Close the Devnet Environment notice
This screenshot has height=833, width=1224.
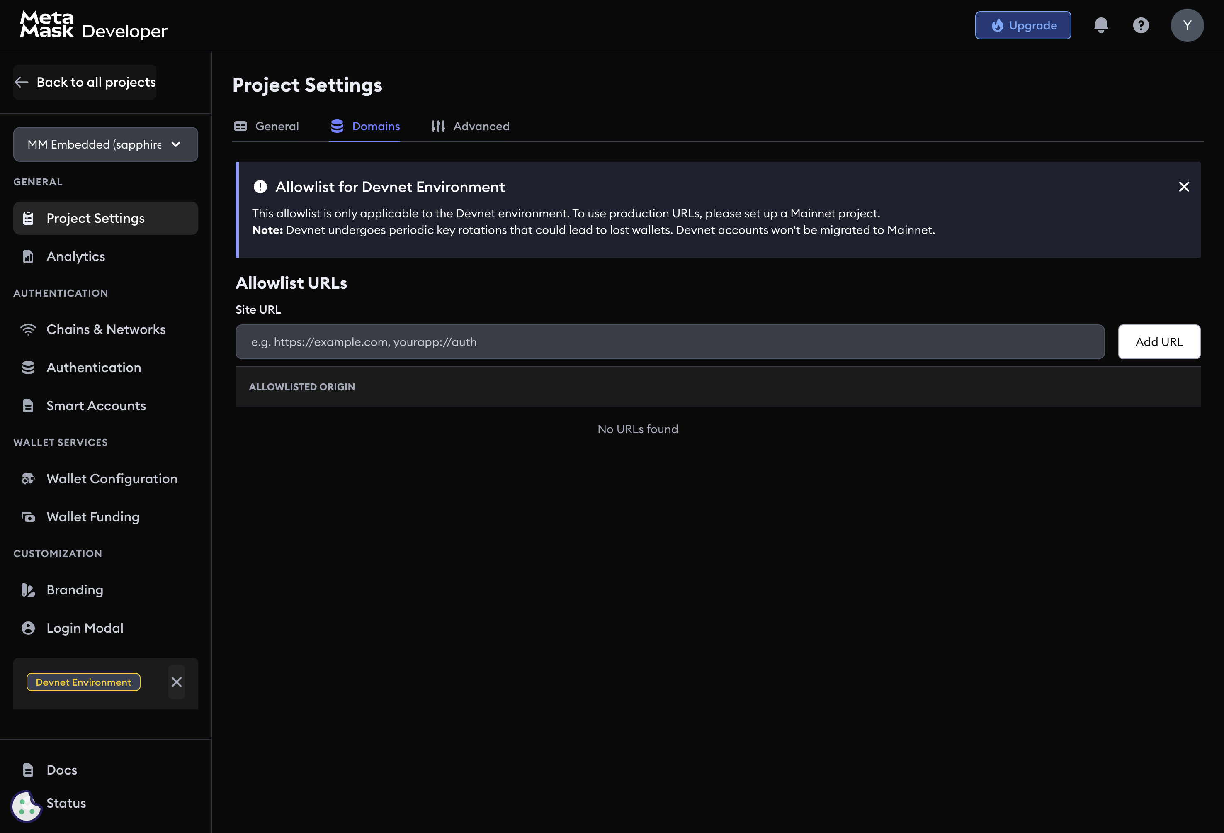[177, 682]
